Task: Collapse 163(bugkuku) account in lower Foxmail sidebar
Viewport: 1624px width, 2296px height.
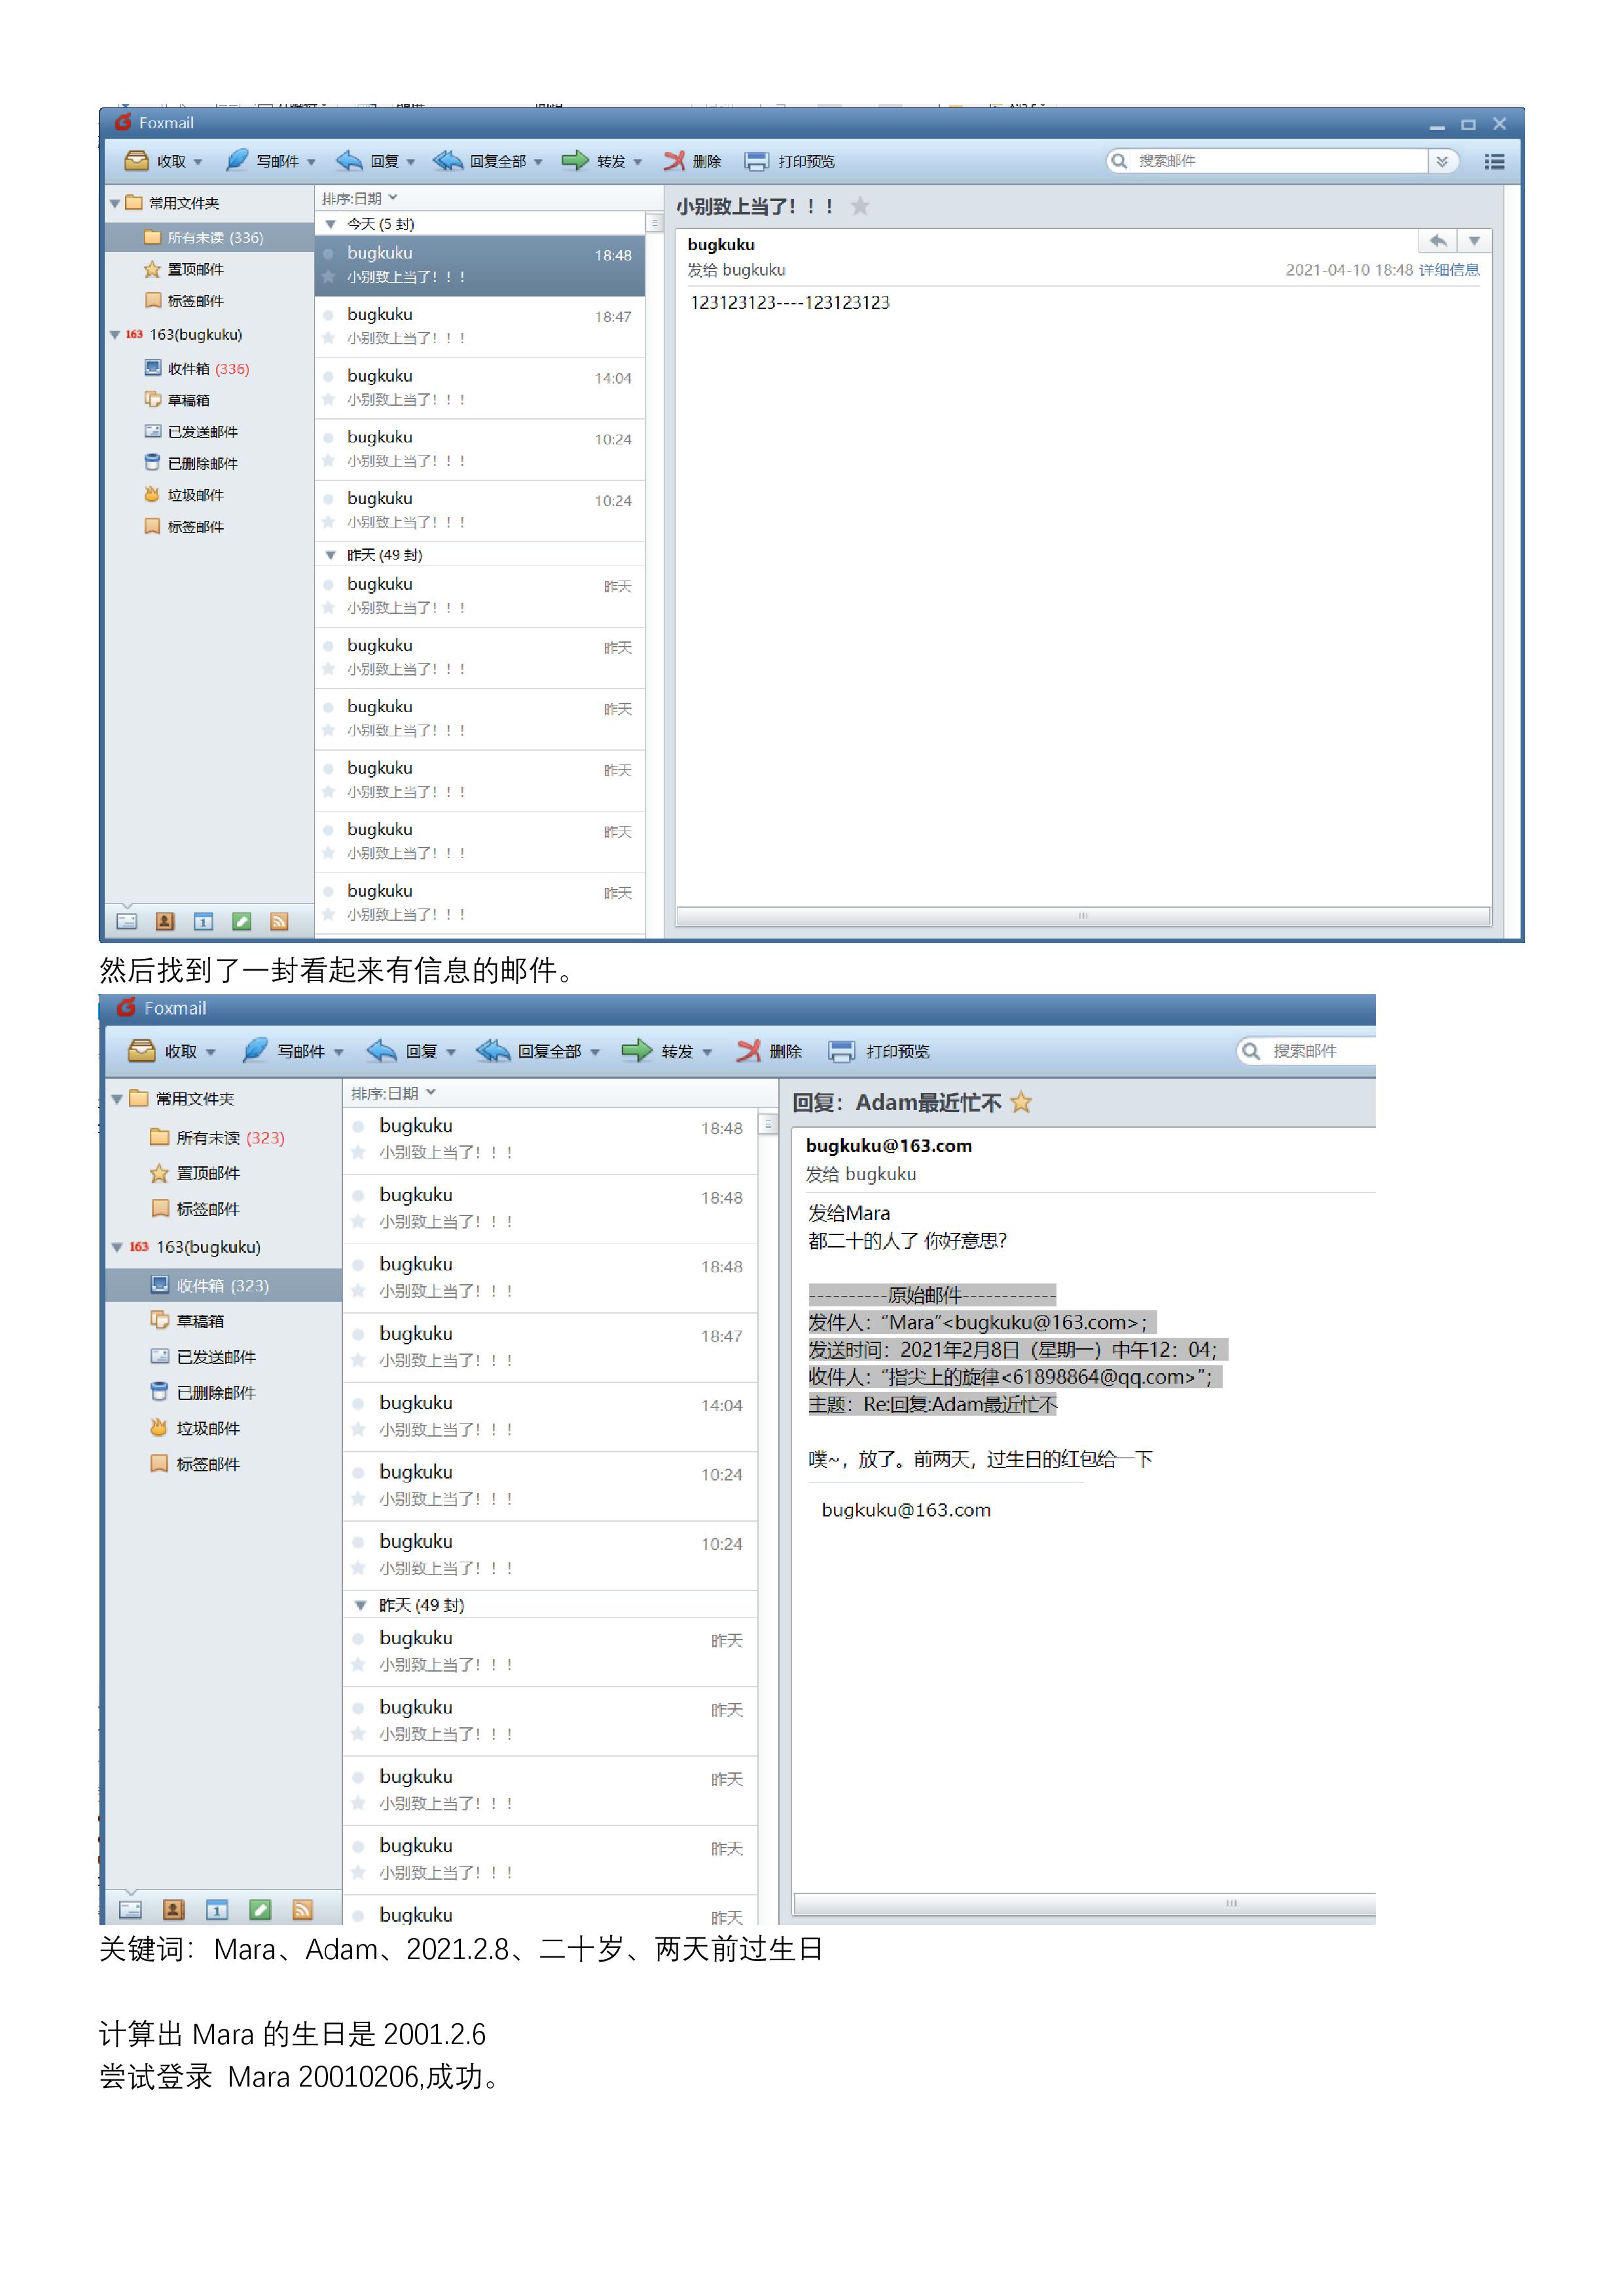Action: (x=117, y=1247)
